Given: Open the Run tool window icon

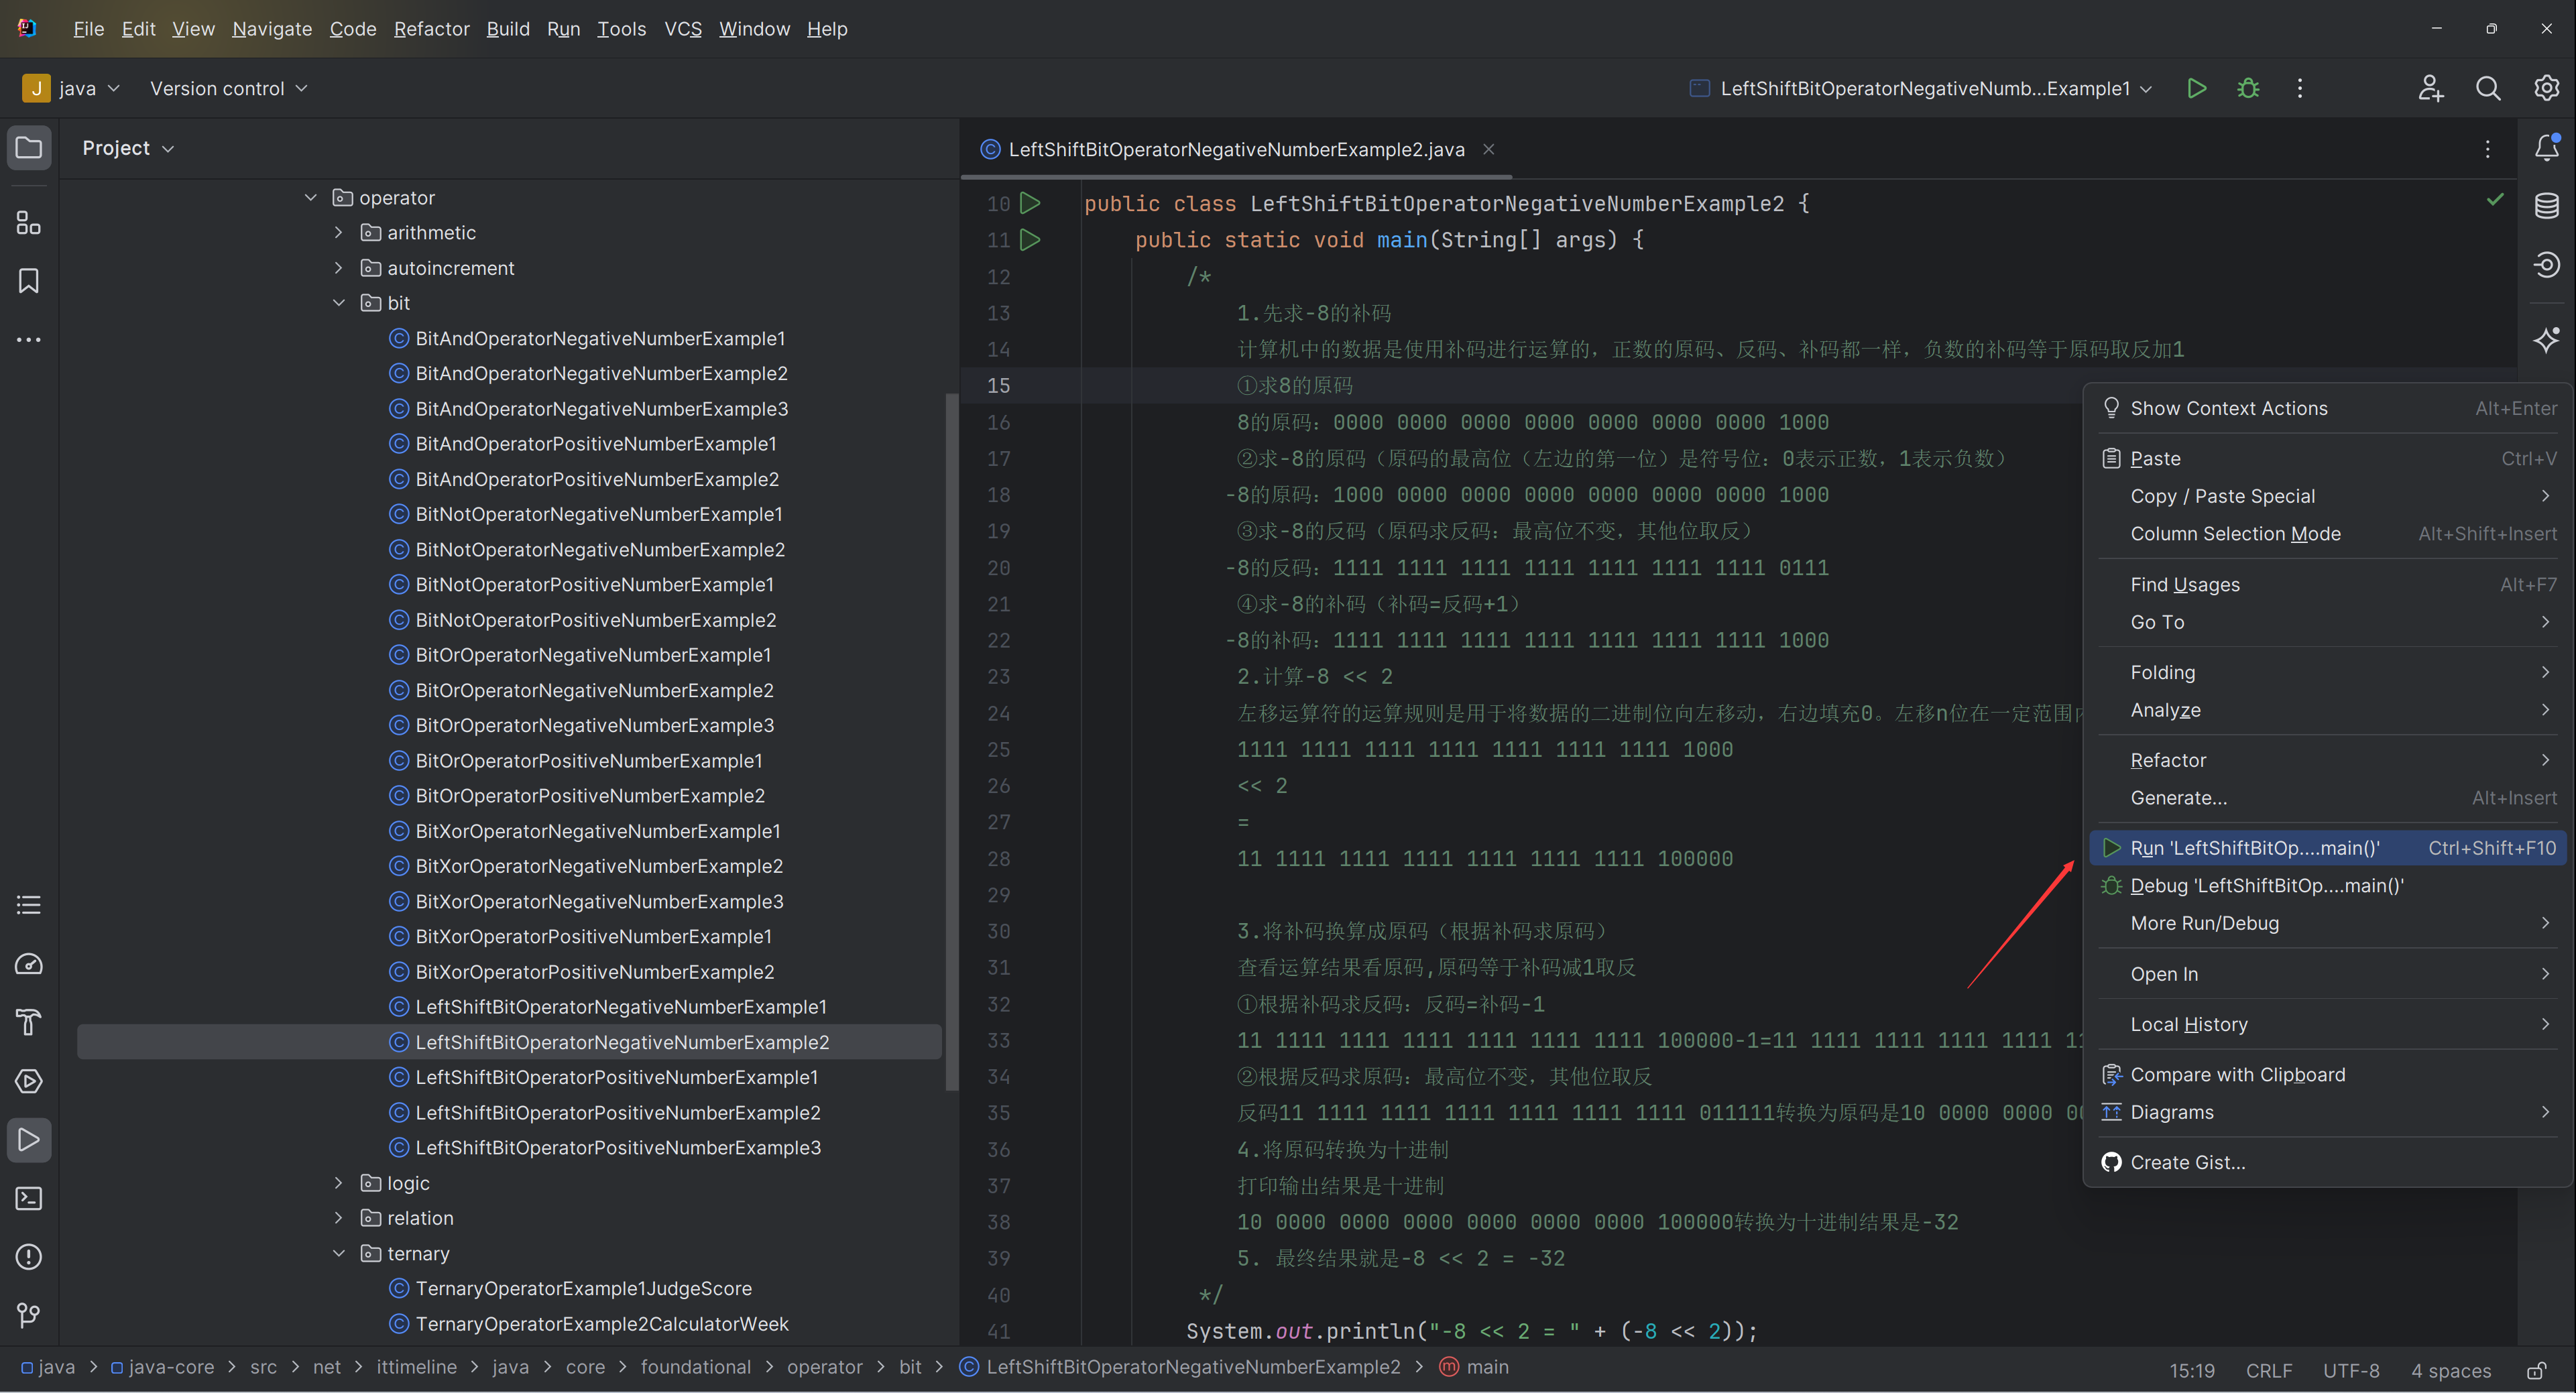Looking at the screenshot, I should [x=29, y=1140].
